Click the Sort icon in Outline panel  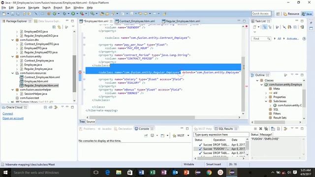(285, 75)
